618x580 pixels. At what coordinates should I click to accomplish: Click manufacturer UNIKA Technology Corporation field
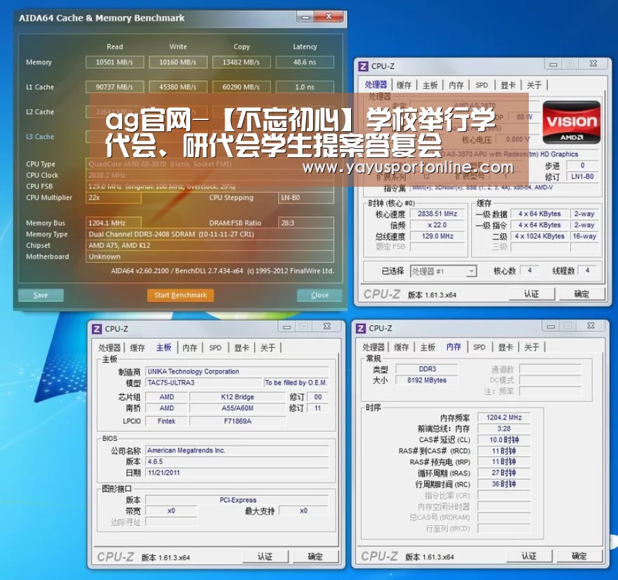(237, 371)
